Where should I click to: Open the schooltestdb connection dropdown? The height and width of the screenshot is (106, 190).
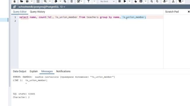point(42,7)
